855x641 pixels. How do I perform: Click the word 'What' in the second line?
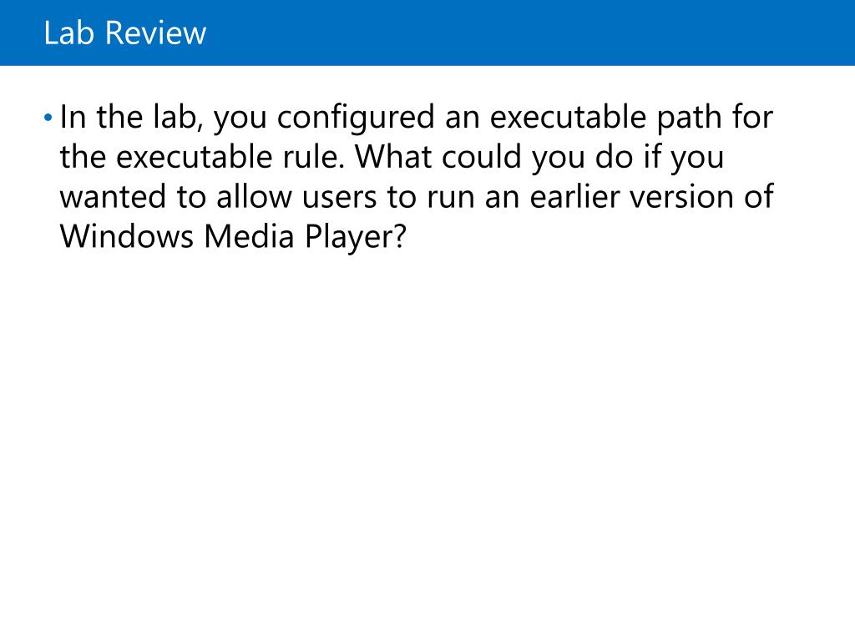click(393, 157)
